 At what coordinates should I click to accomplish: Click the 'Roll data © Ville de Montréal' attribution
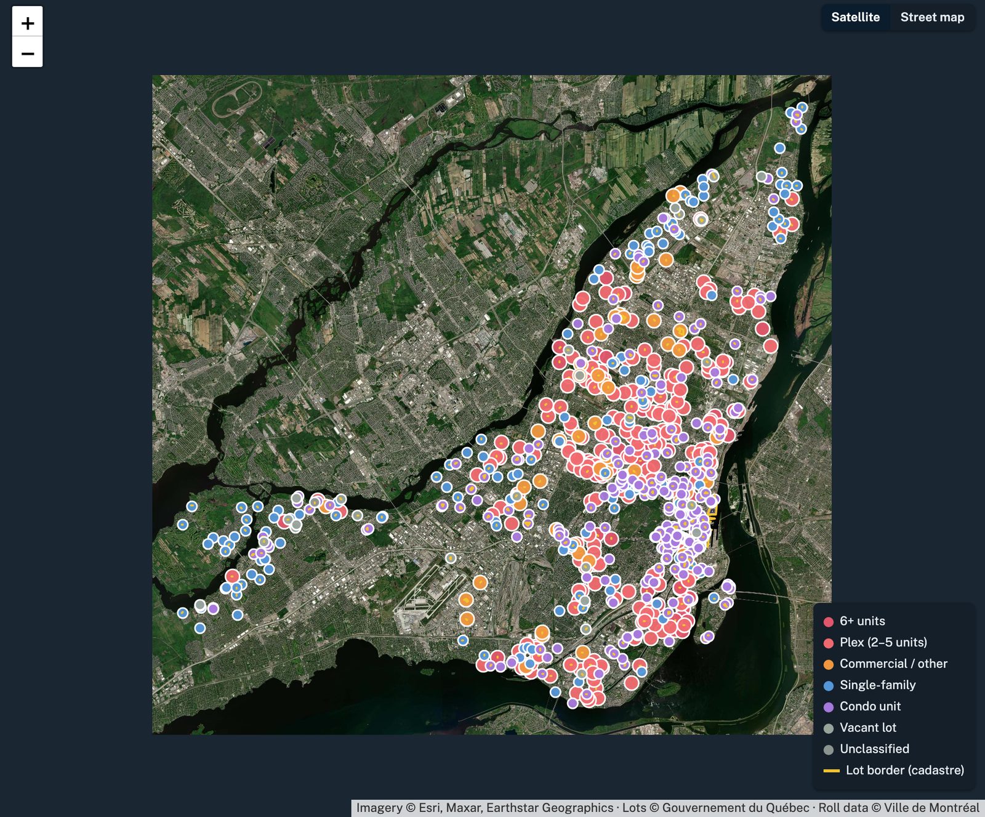899,808
